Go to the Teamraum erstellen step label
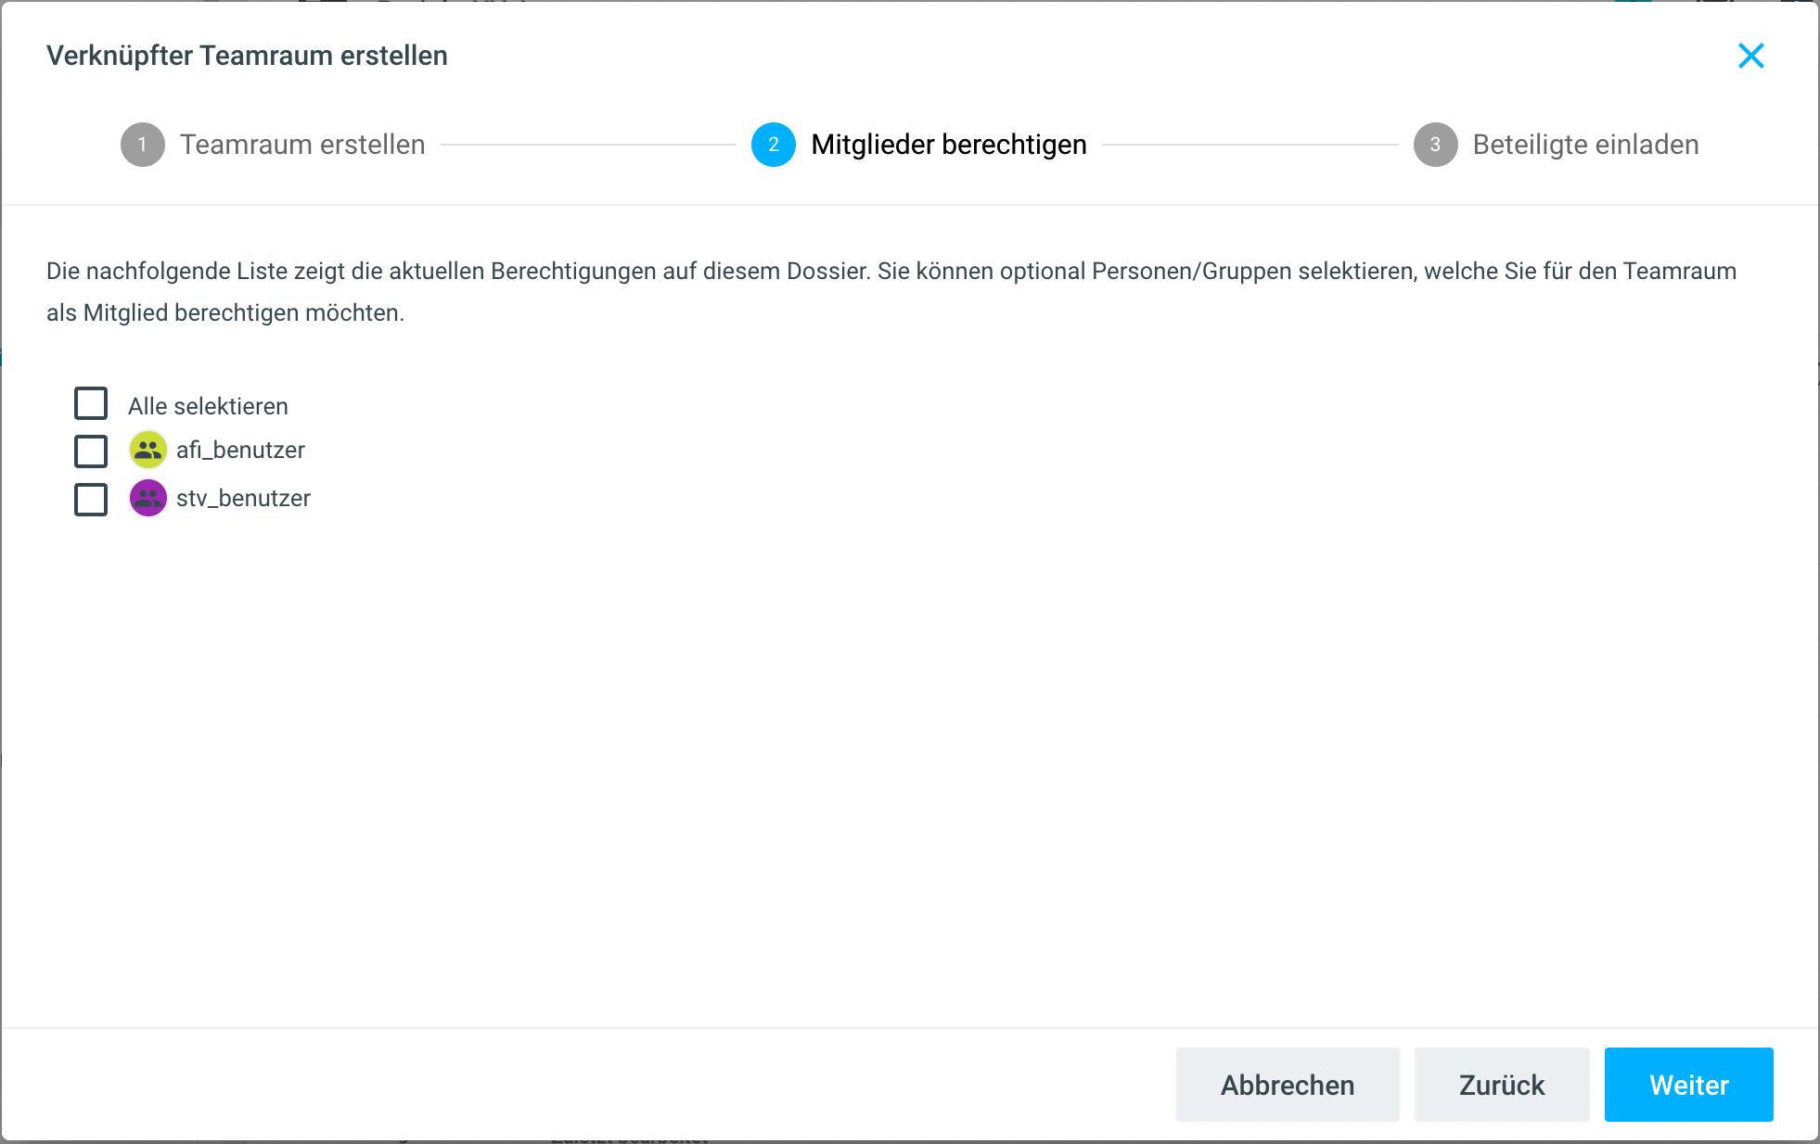The height and width of the screenshot is (1144, 1820). [x=302, y=145]
